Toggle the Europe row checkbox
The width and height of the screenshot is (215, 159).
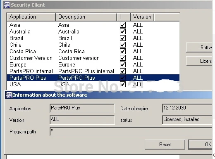[123, 64]
